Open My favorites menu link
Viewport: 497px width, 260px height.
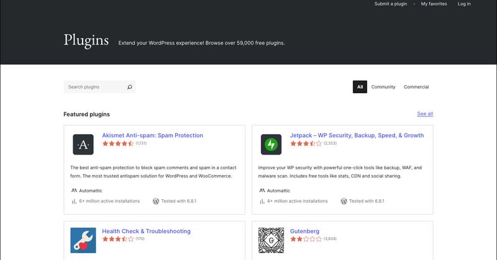[x=434, y=4]
